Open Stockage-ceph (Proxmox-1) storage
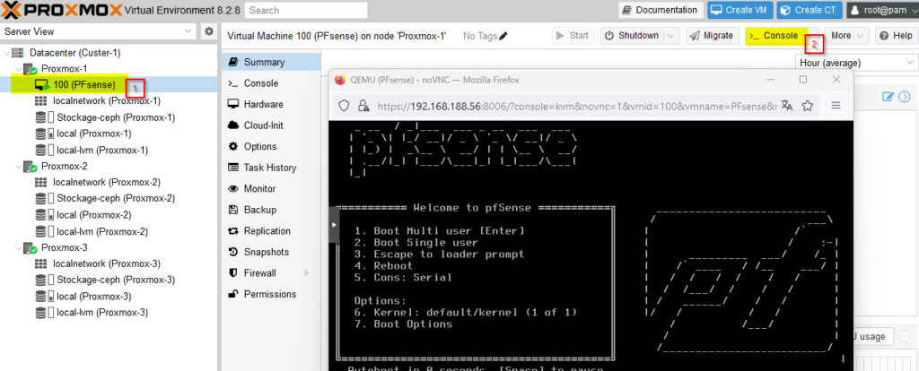The image size is (919, 371). 116,117
